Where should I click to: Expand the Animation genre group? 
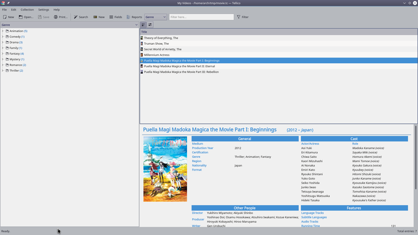pos(2,31)
